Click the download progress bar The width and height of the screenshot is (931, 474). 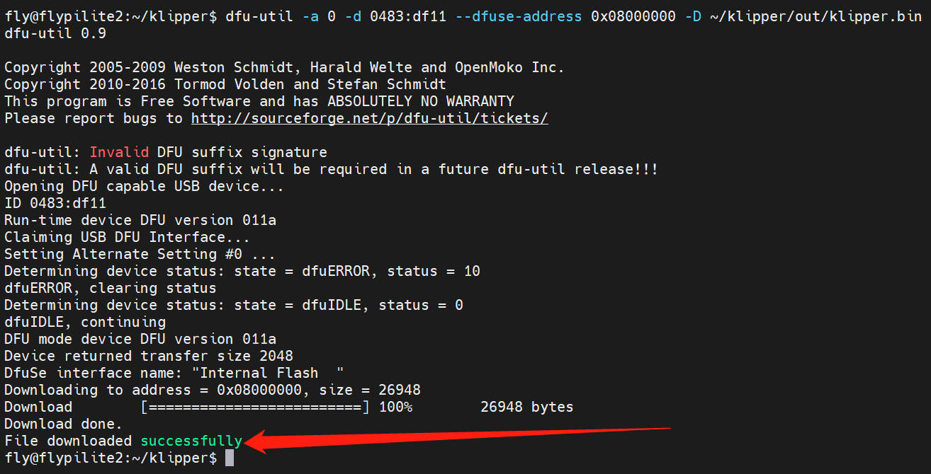255,407
